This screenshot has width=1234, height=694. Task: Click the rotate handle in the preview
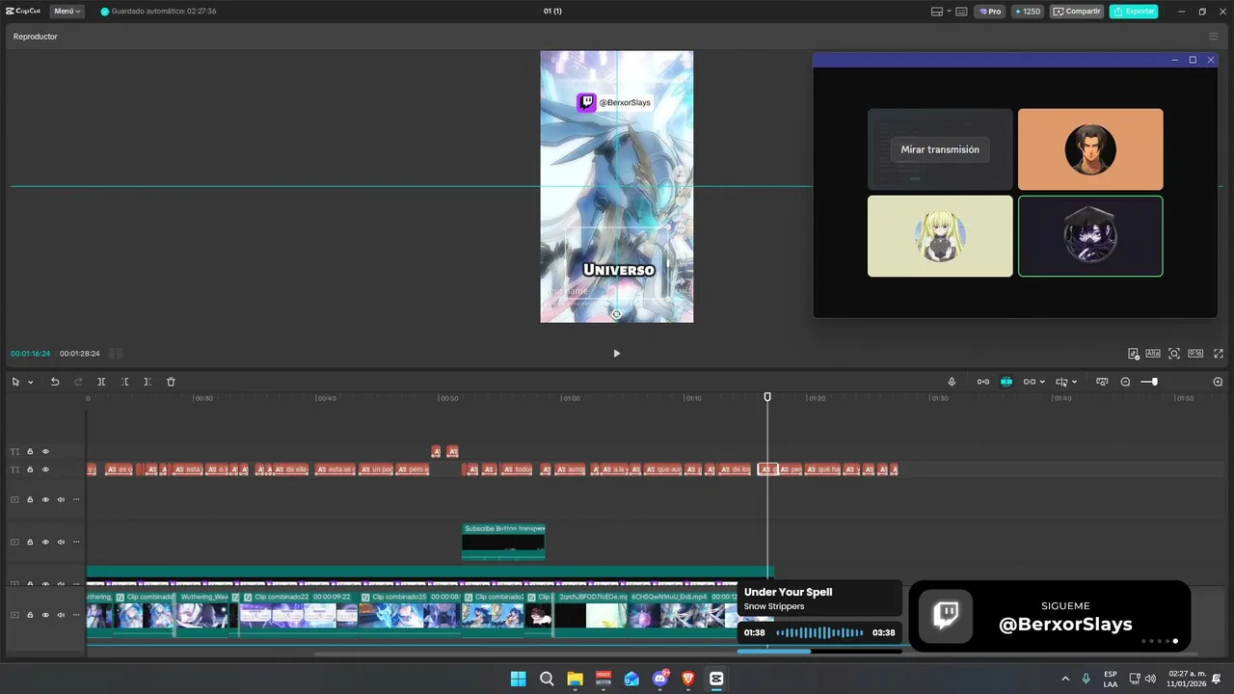click(x=616, y=314)
